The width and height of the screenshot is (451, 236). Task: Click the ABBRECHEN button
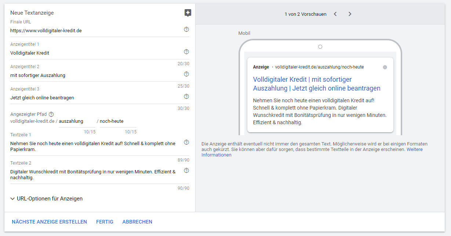[x=137, y=222]
